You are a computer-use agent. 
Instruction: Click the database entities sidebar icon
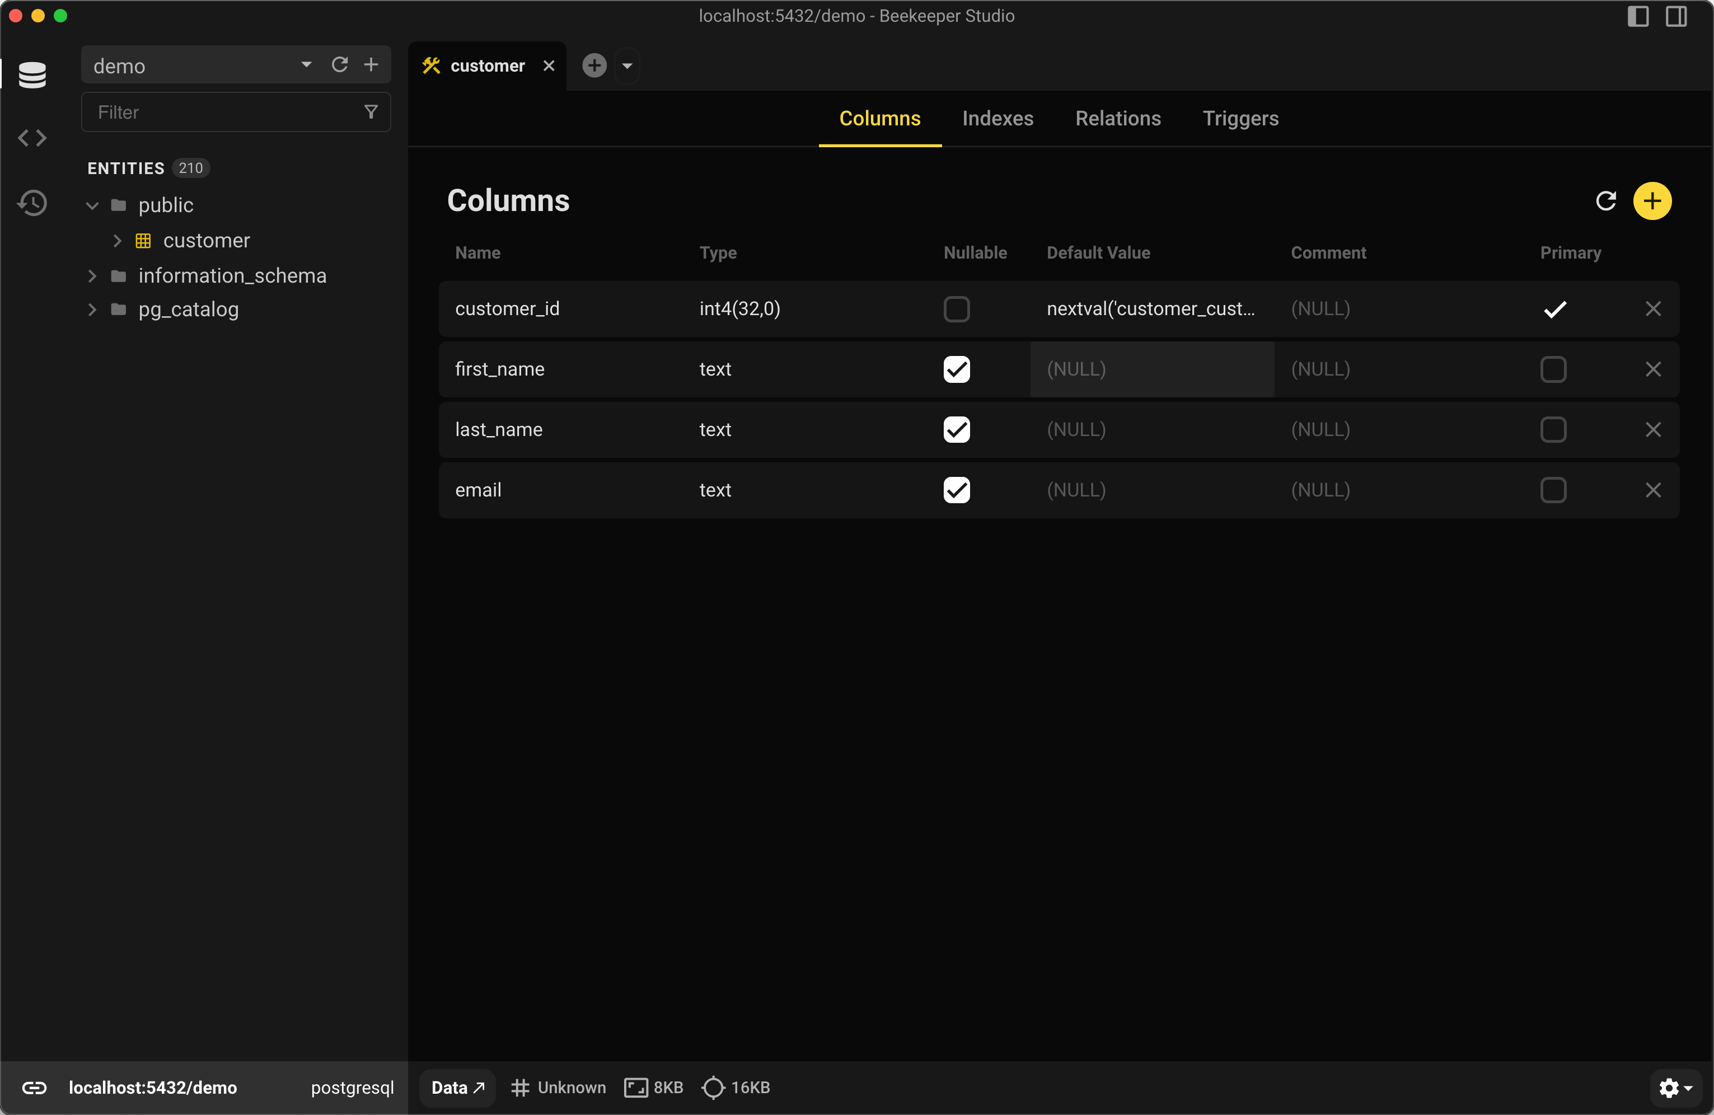coord(32,74)
